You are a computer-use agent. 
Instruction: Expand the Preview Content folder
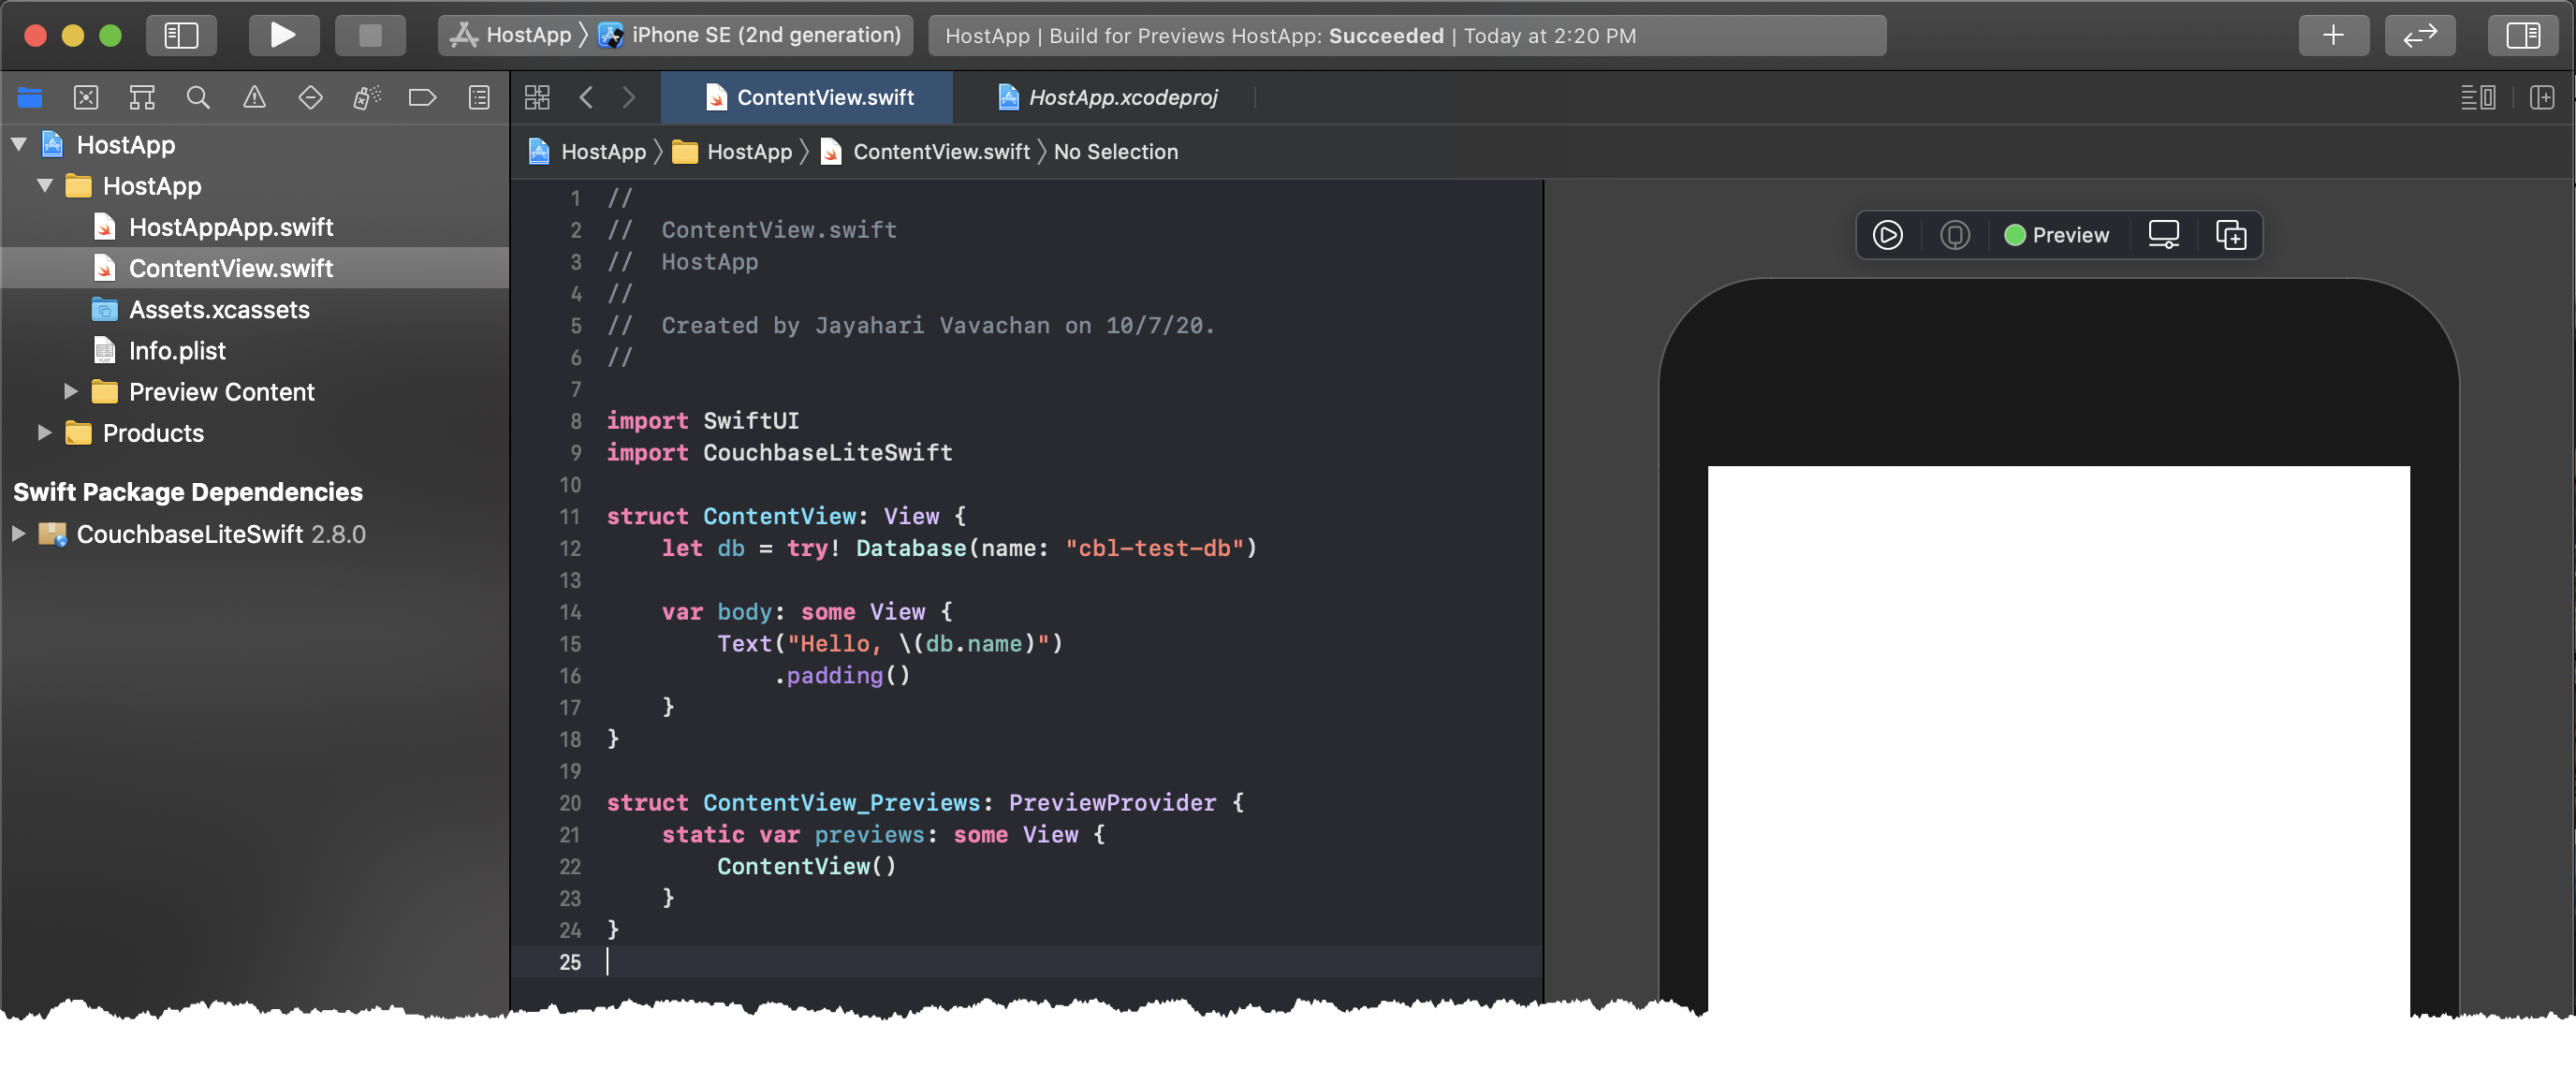coord(71,392)
